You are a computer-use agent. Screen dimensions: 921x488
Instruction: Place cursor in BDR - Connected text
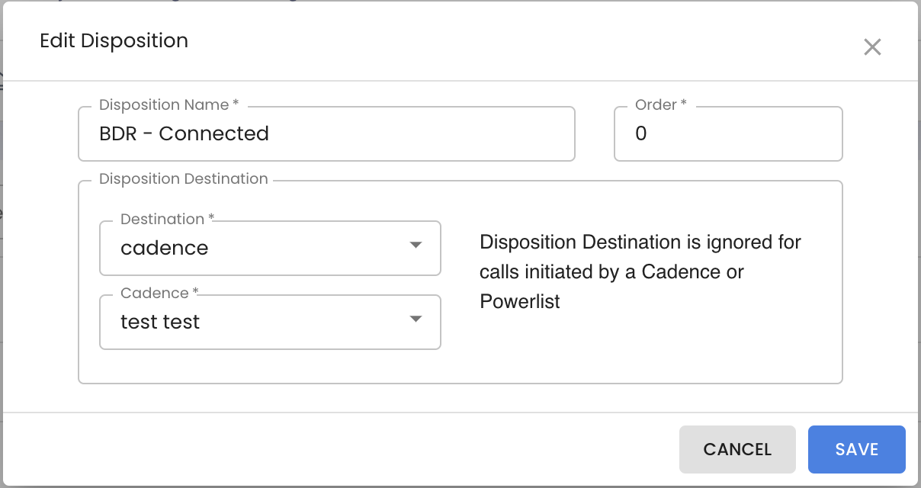pyautogui.click(x=184, y=133)
